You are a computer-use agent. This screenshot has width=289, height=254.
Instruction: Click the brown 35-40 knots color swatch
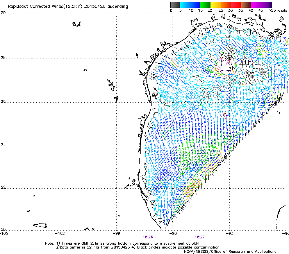pos(246,5)
